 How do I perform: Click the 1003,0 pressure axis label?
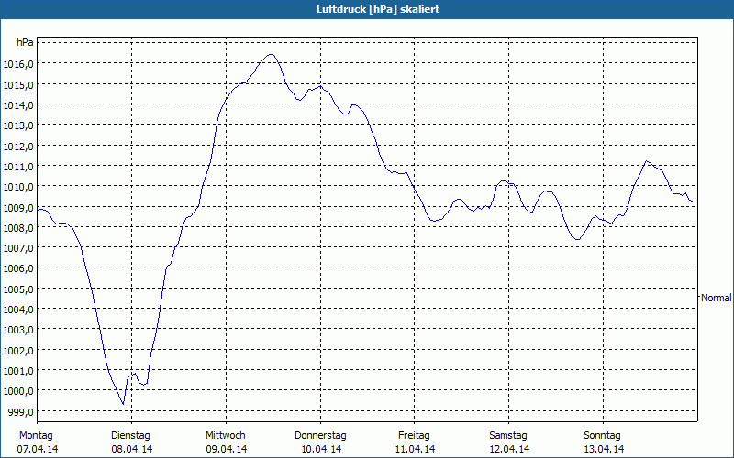click(x=18, y=330)
